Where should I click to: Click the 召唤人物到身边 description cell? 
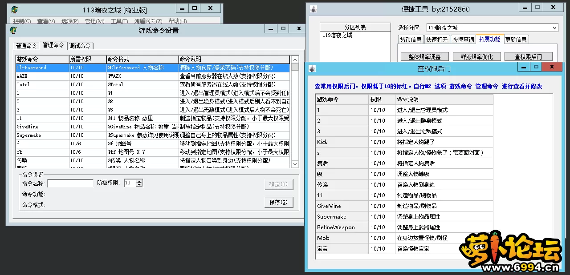444,184
